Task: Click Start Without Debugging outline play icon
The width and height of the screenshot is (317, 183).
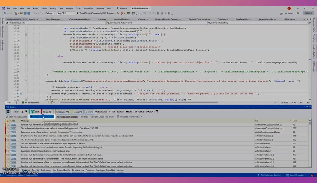Action: click(118, 13)
